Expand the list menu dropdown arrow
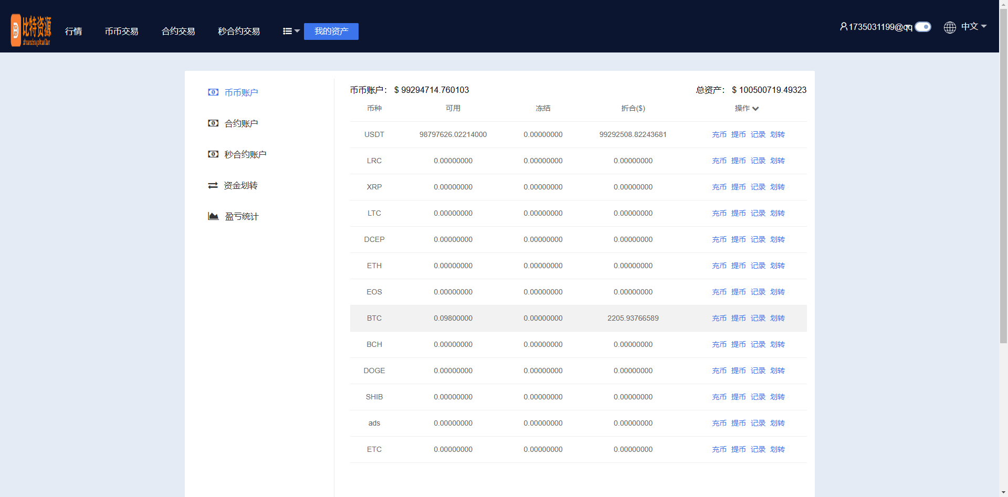This screenshot has width=1008, height=497. 297,31
